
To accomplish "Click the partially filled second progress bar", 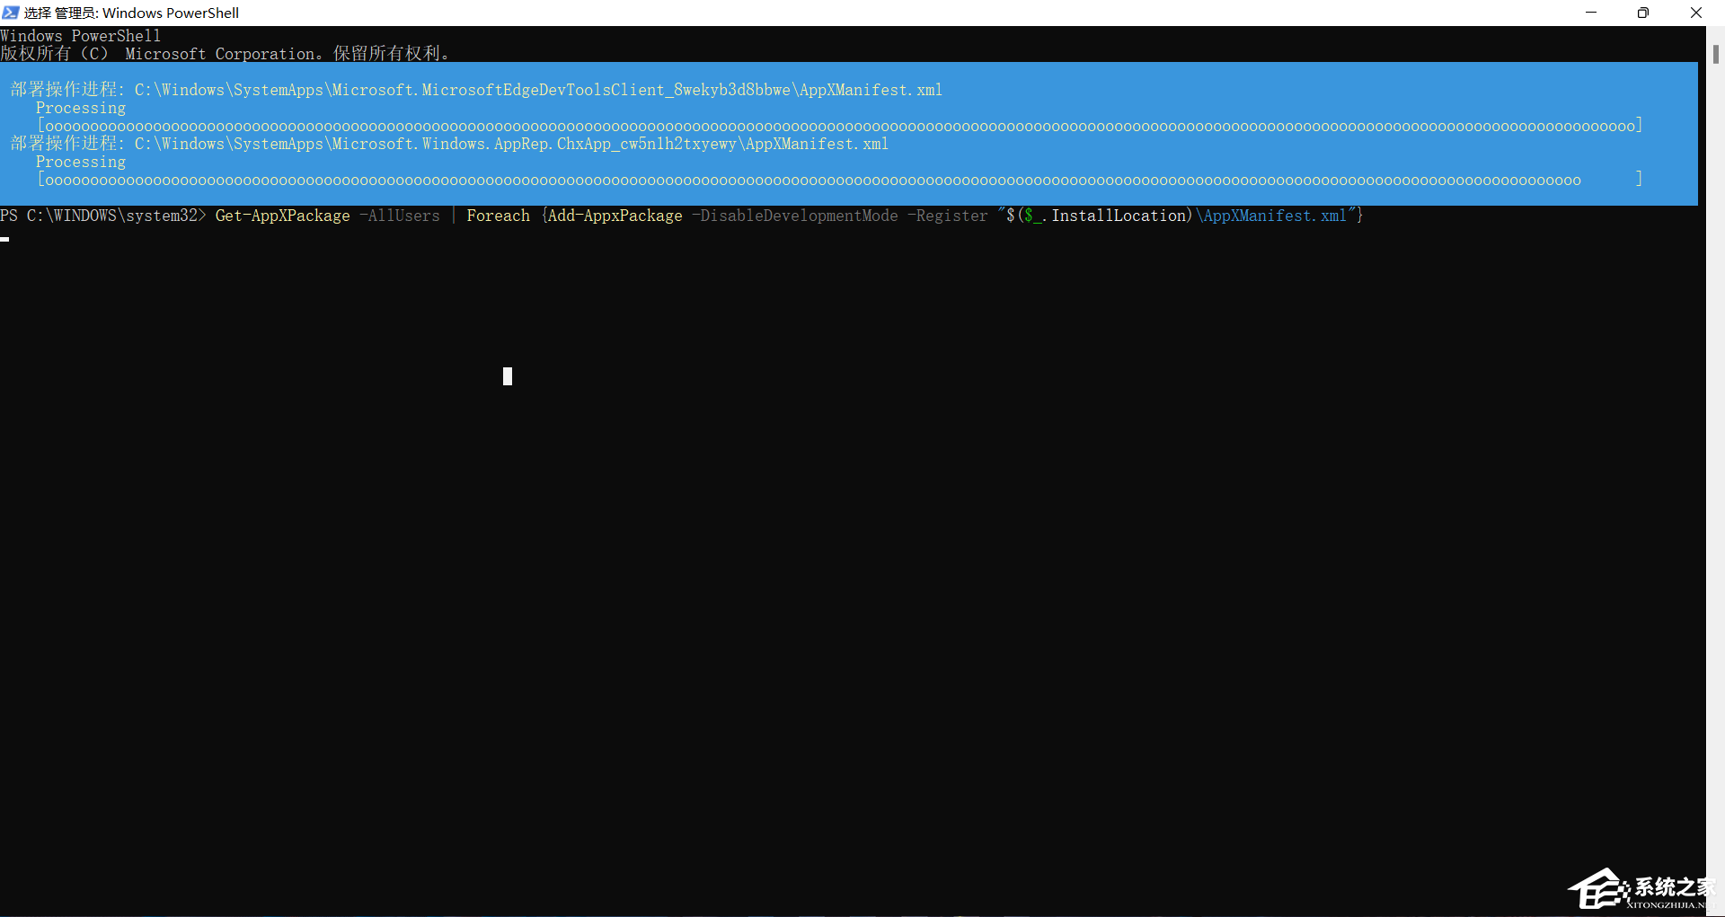I will 840,180.
